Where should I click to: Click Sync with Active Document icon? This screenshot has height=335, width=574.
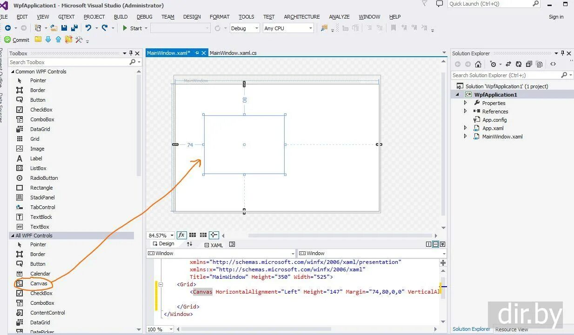(508, 64)
